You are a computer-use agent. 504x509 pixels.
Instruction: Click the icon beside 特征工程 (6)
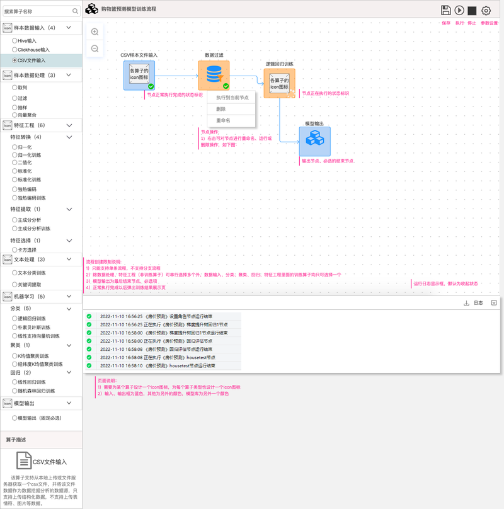7,125
